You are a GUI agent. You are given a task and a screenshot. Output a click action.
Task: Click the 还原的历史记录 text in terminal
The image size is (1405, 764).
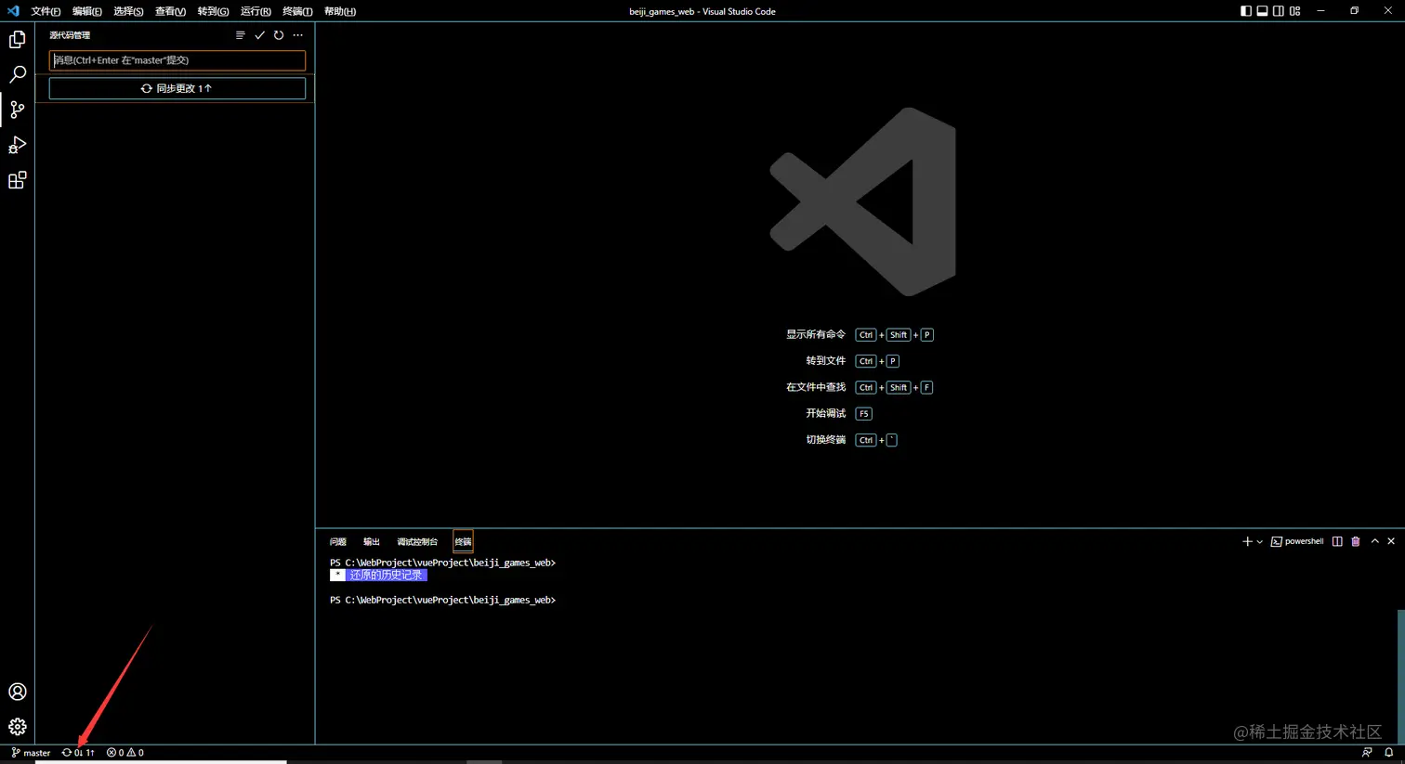tap(386, 576)
